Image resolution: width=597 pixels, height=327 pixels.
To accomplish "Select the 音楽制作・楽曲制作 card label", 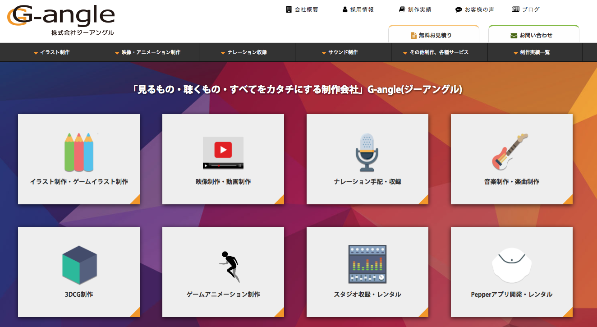I will tap(512, 182).
